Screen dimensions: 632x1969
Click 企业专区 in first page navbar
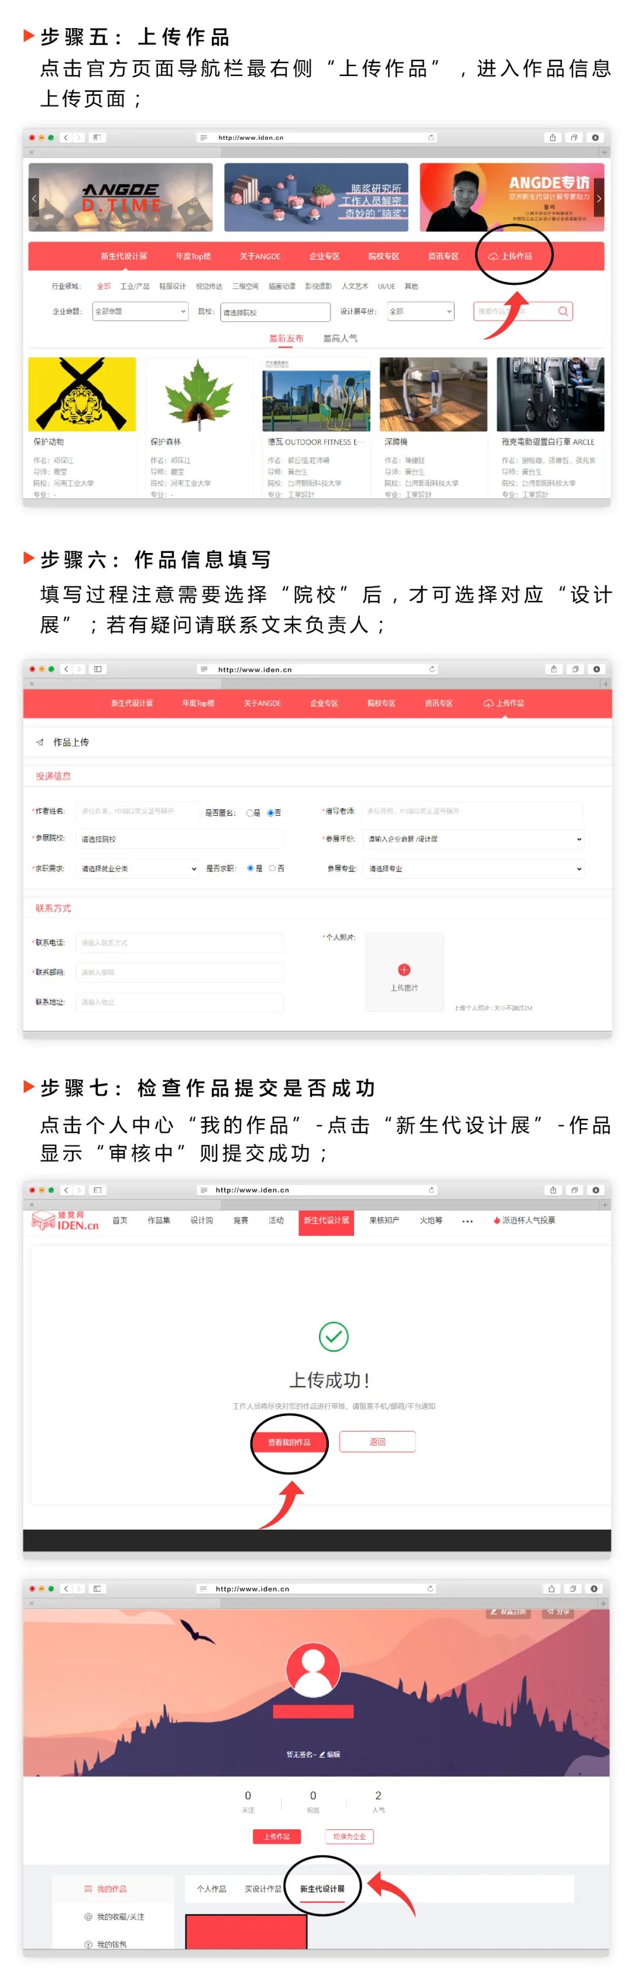click(x=325, y=256)
